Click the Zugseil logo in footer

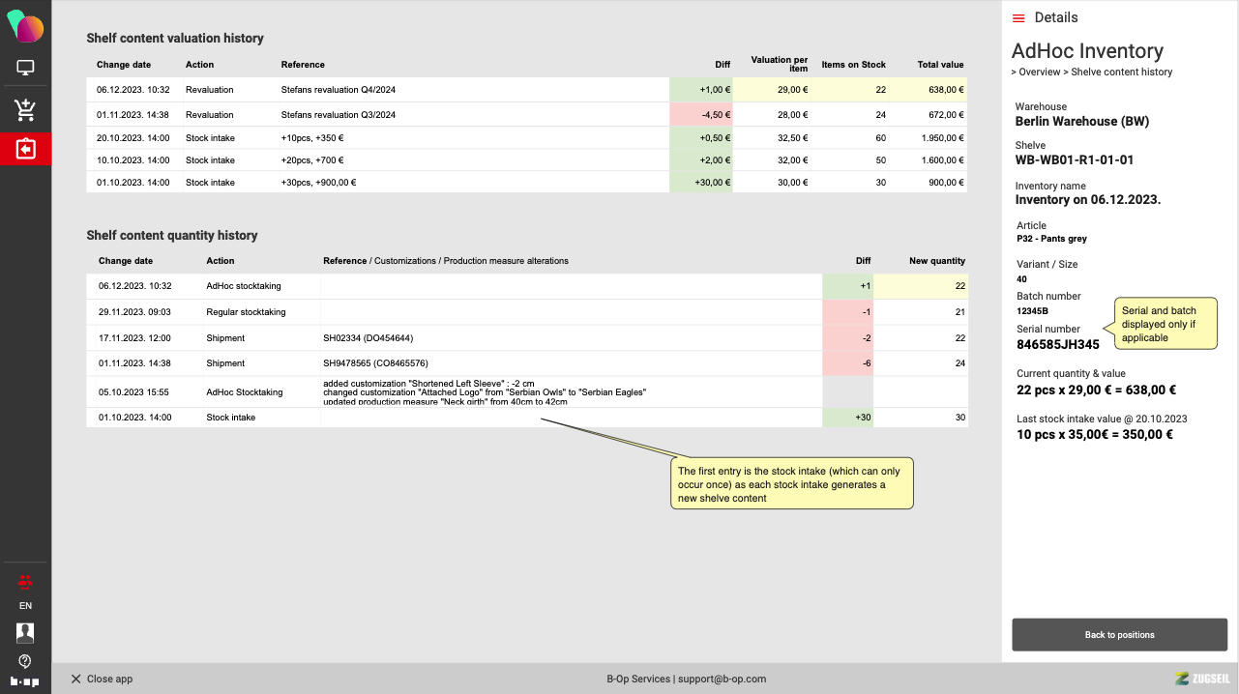coord(1200,679)
